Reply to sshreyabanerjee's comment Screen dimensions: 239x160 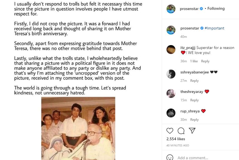(x=194, y=81)
